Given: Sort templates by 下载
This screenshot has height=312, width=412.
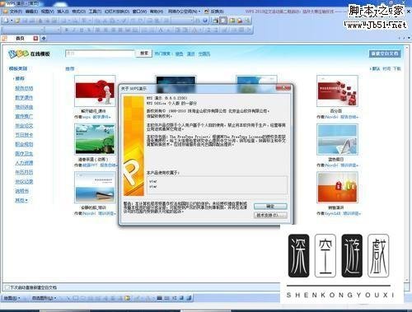Looking at the screenshot, I should [x=397, y=68].
